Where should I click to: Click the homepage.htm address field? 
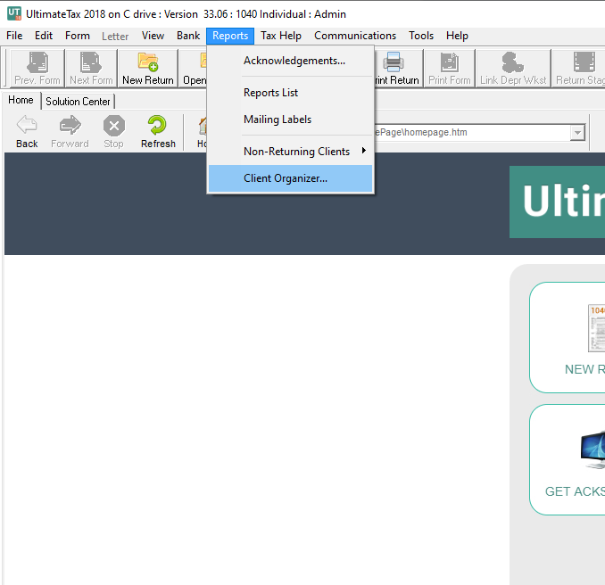(472, 132)
